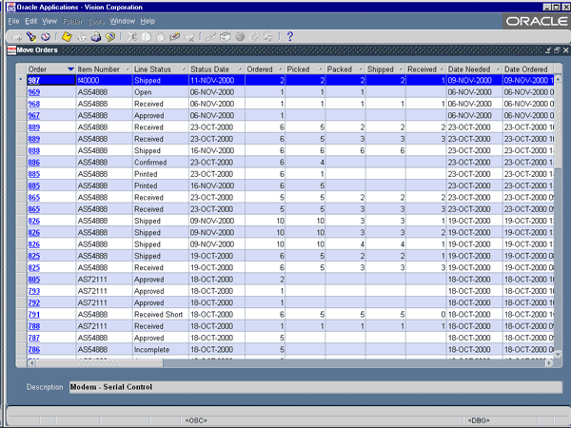Viewport: 571px width, 428px height.
Task: Click the Item Number column header arrow
Action: pos(128,69)
